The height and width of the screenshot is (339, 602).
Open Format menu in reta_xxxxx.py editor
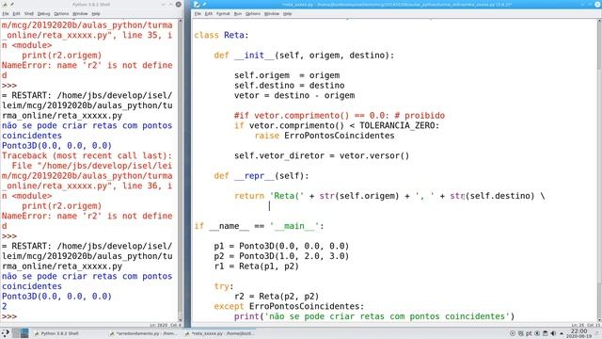click(x=223, y=14)
